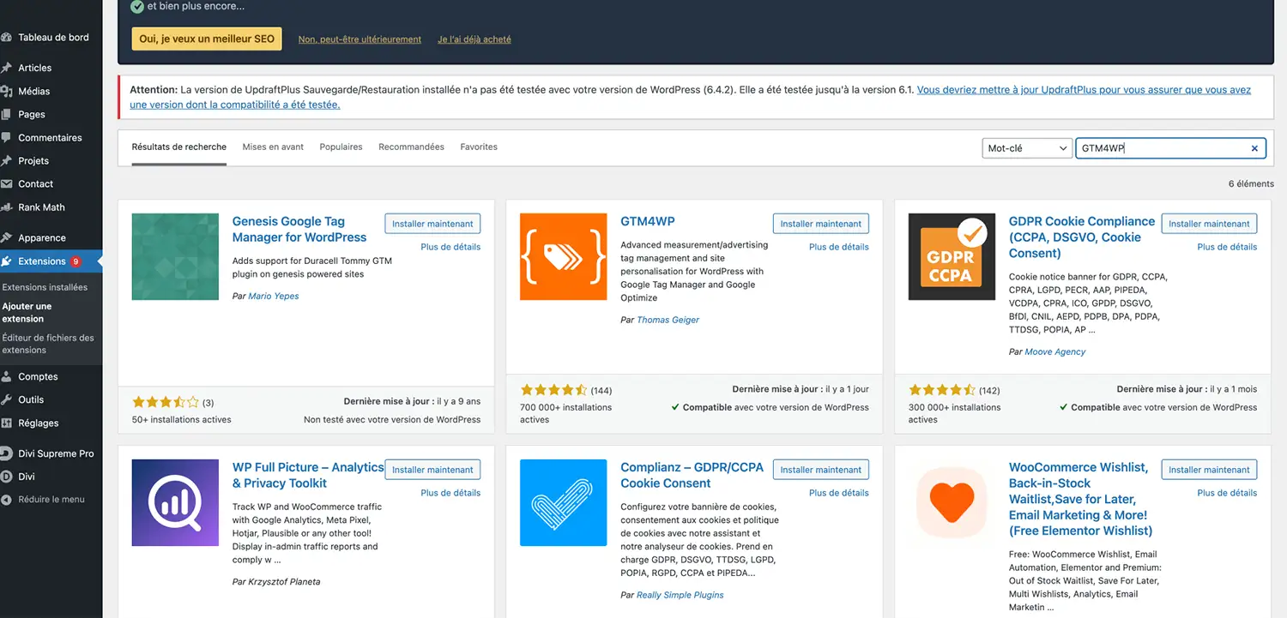Open GDPR Cookie Compliance title link

click(1082, 237)
